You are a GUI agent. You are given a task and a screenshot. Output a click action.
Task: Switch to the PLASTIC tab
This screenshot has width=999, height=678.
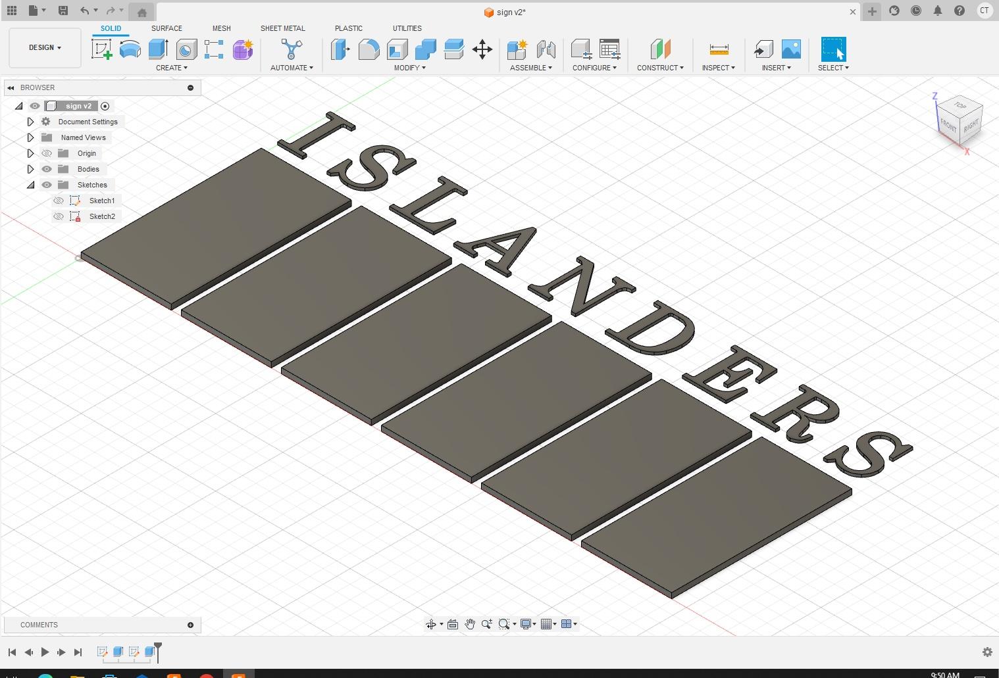coord(349,28)
